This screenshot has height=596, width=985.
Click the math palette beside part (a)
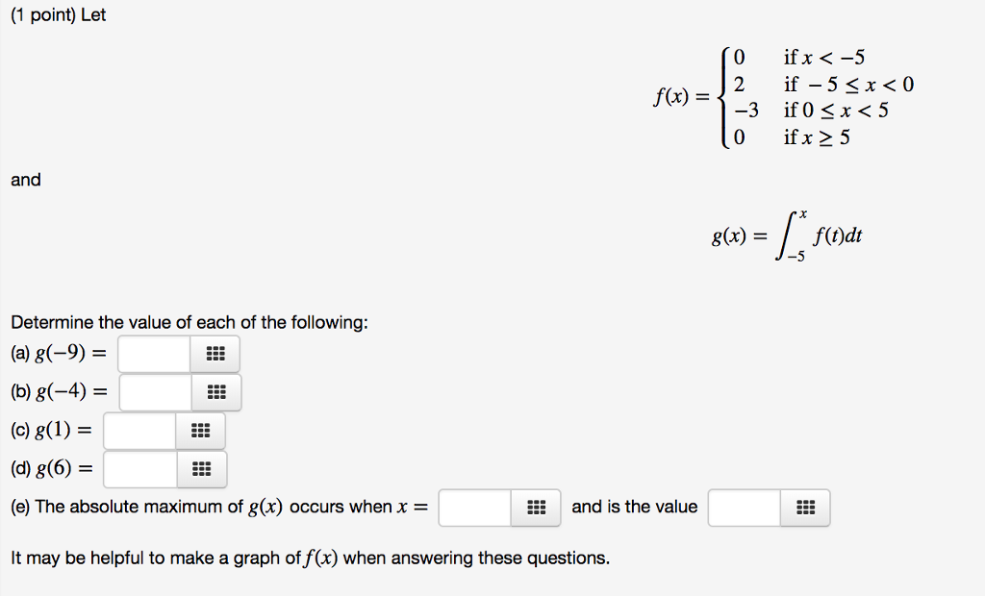coord(215,354)
